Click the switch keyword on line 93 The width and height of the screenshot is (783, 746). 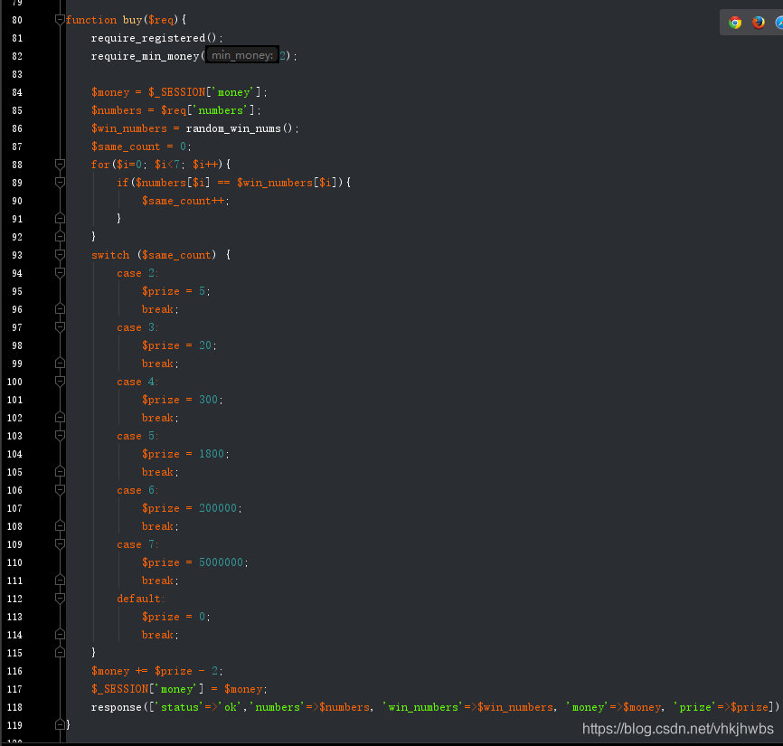point(110,255)
